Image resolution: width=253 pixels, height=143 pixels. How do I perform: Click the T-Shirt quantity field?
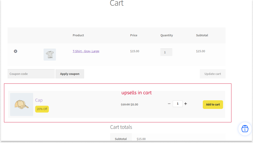pos(166,52)
